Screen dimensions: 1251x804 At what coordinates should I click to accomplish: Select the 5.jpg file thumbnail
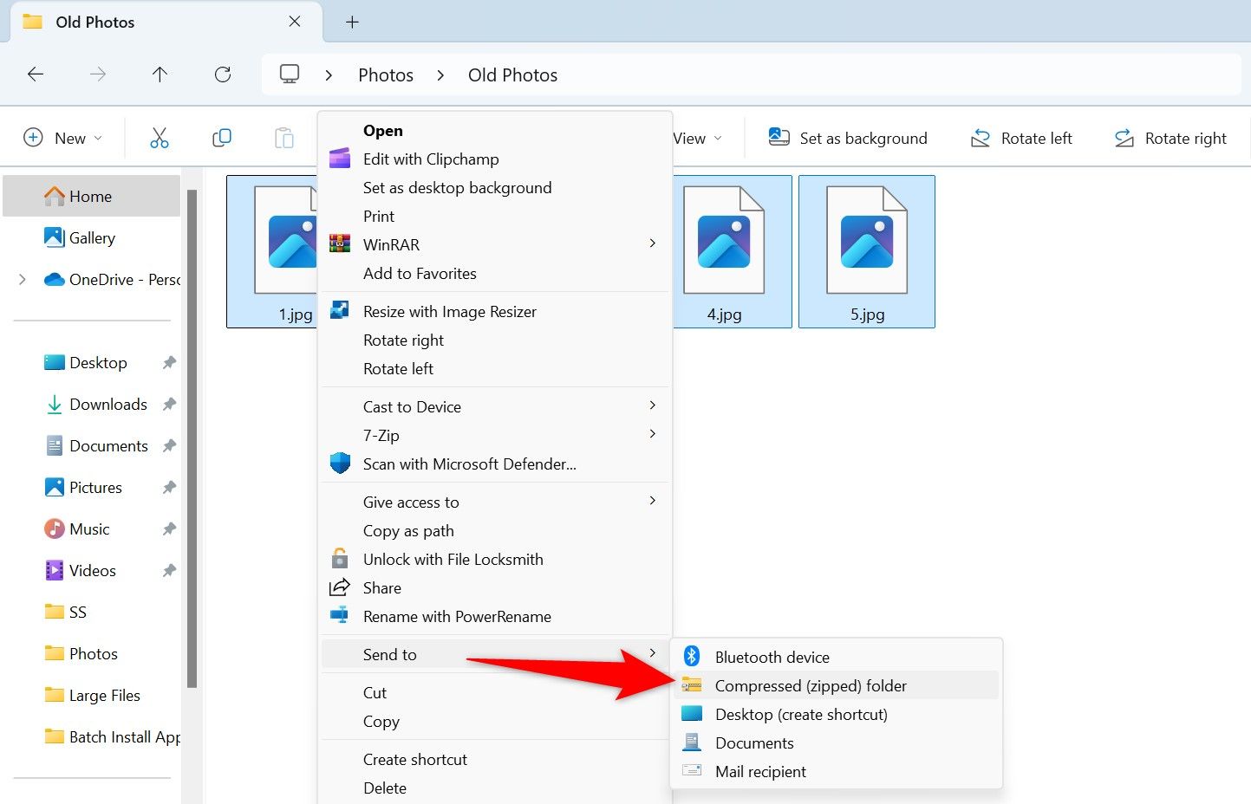(x=866, y=251)
